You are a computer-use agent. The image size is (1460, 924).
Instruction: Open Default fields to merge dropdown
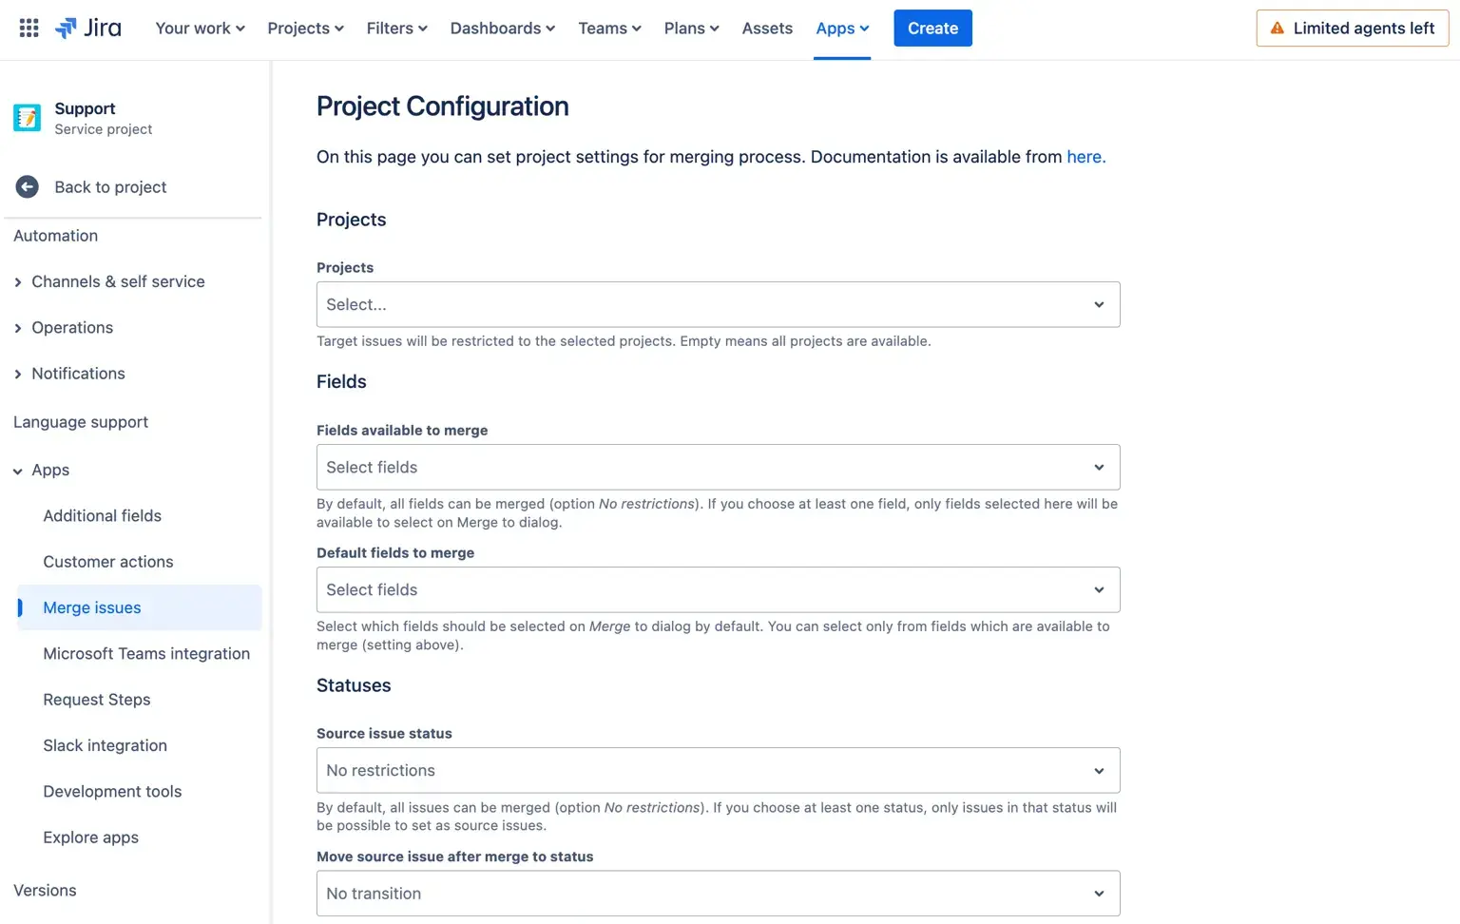(718, 590)
